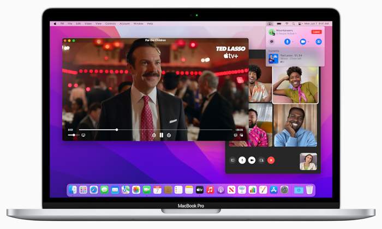Select your self-view thumbnail in FaceTime
This screenshot has height=229, width=382.
[308, 161]
